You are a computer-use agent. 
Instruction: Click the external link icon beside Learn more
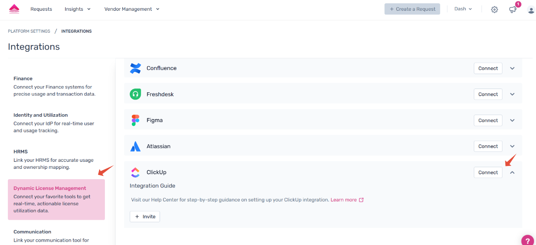click(361, 200)
